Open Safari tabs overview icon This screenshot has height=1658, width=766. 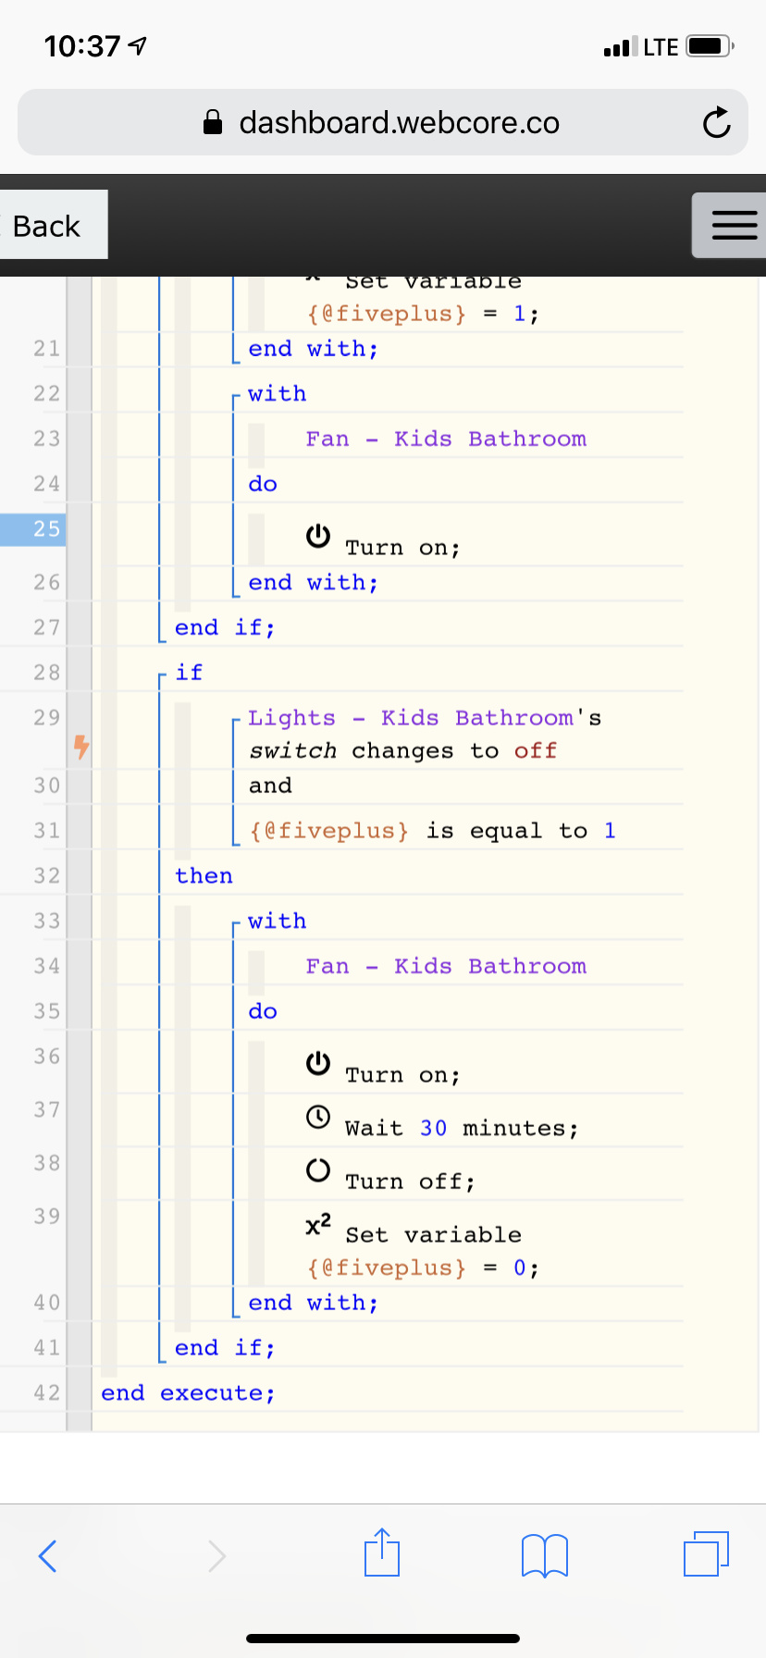click(x=706, y=1553)
